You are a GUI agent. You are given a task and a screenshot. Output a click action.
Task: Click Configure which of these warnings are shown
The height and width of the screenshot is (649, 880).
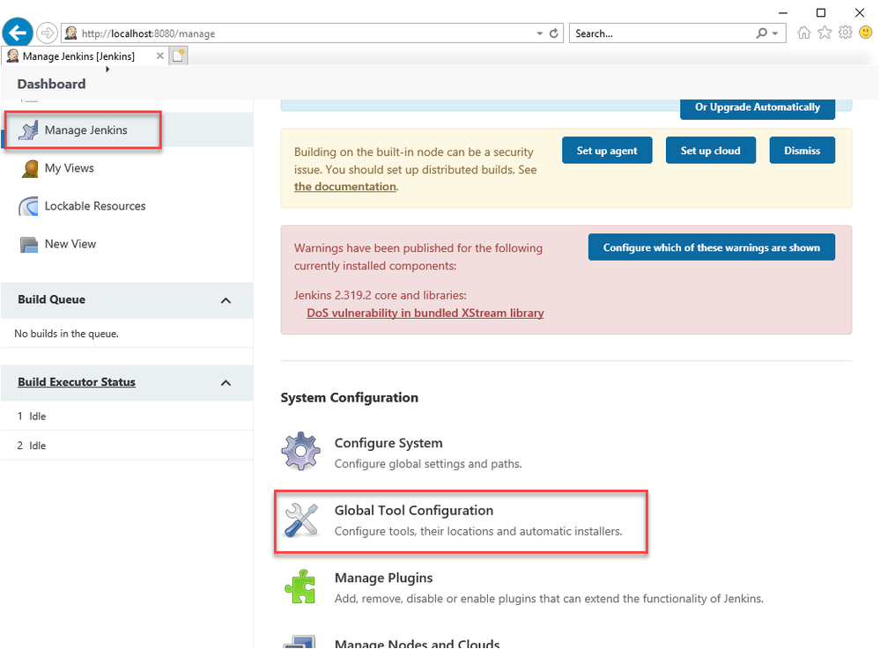point(711,247)
